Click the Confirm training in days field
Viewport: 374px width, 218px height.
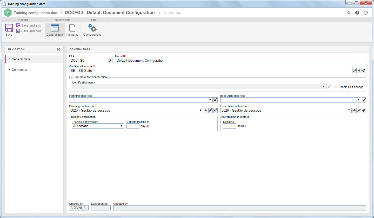(x=133, y=126)
